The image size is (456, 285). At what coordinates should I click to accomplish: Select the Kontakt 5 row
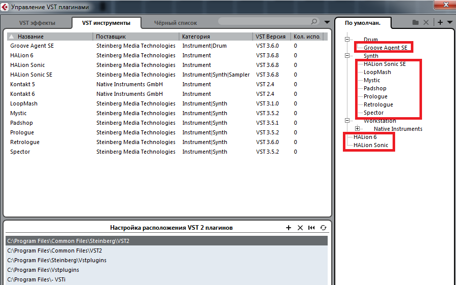167,84
